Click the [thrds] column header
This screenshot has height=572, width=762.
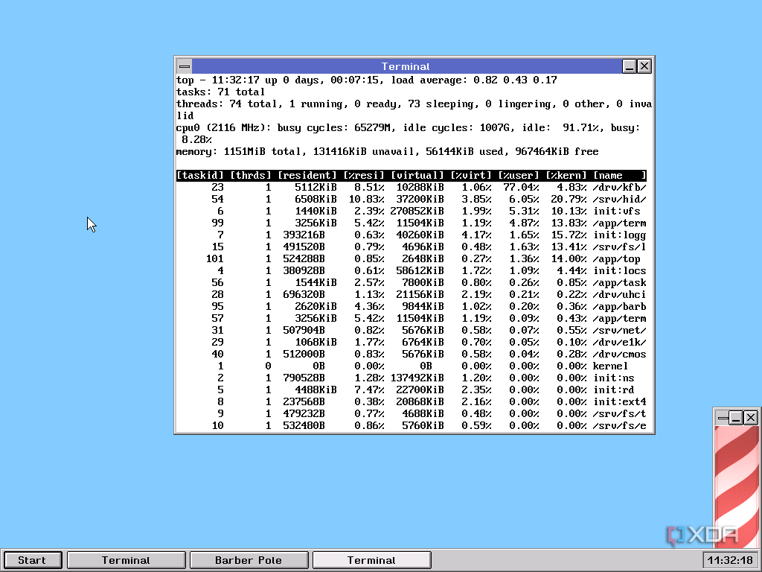point(250,175)
